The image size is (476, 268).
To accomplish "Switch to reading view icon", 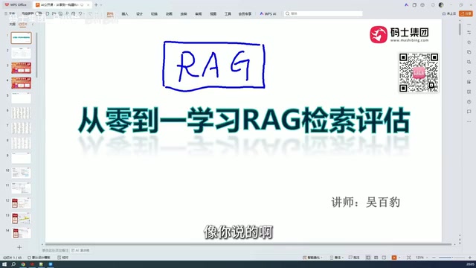I will click(x=384, y=258).
